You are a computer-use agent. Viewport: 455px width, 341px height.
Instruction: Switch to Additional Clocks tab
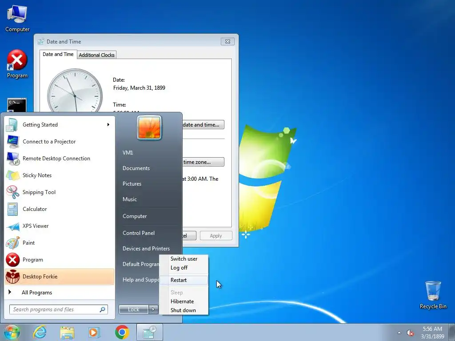click(x=96, y=55)
